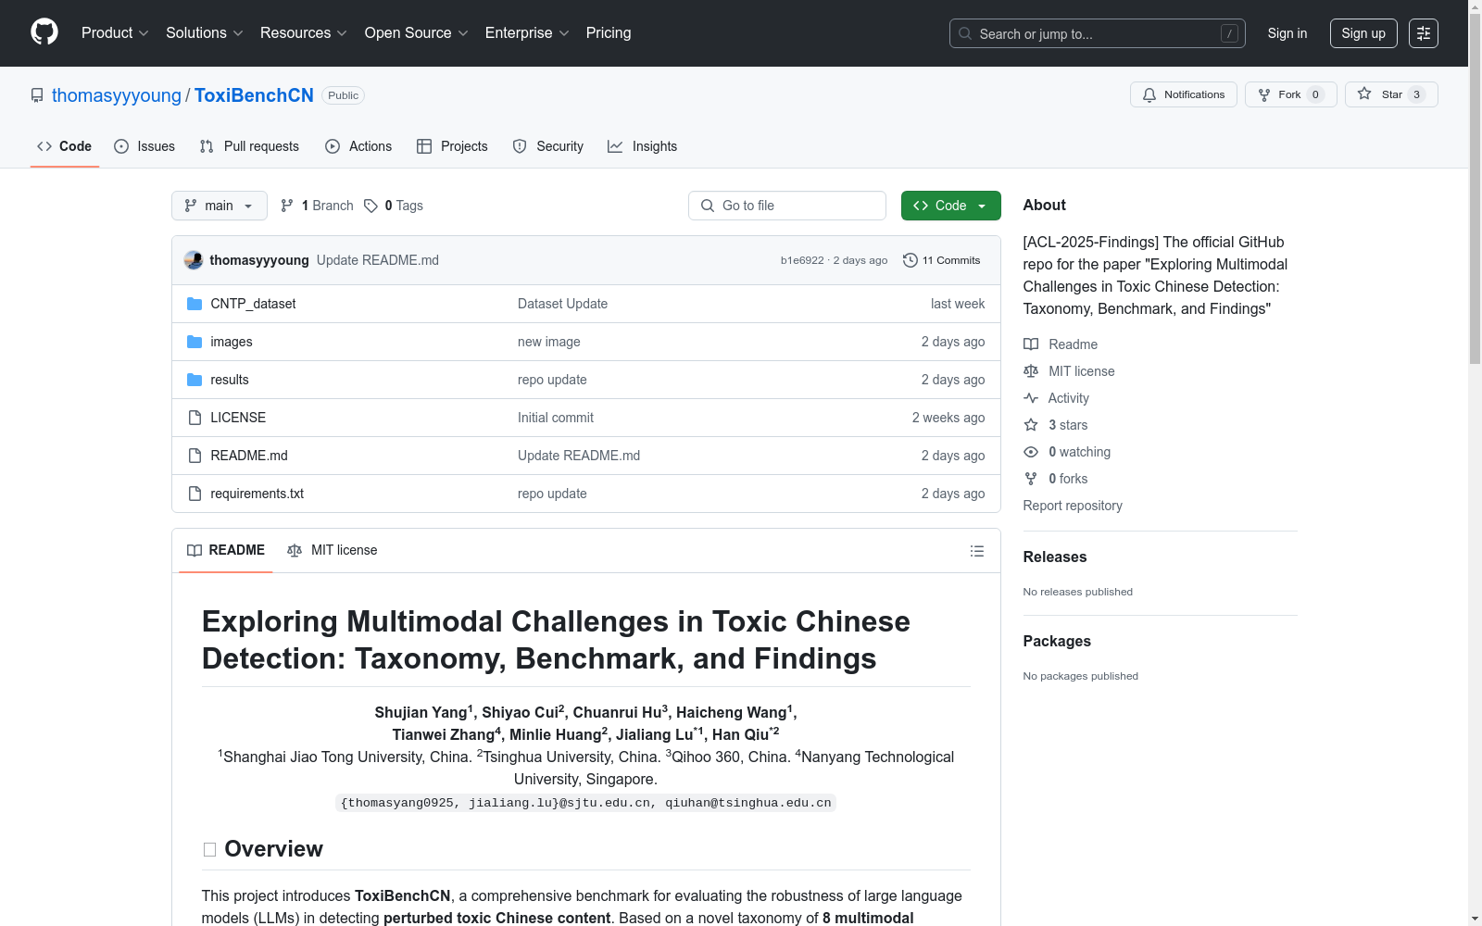Open the Releases section heading
The width and height of the screenshot is (1482, 926).
pyautogui.click(x=1055, y=557)
